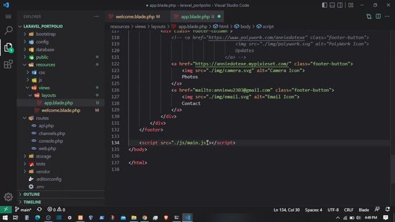Expand the OUTLINE section
The height and width of the screenshot is (222, 395).
click(31, 194)
